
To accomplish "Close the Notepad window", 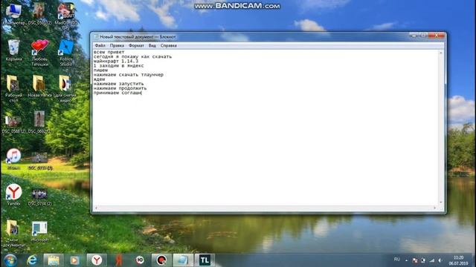I will (437, 36).
